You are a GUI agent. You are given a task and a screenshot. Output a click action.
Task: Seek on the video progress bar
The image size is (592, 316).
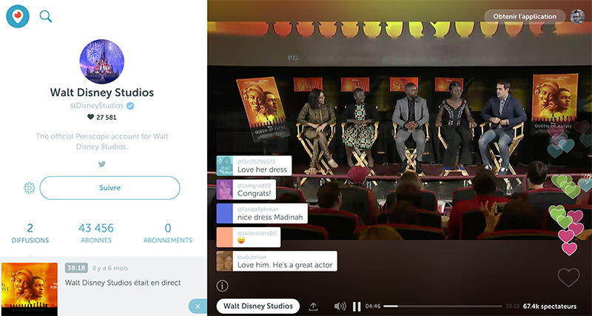[x=443, y=306]
